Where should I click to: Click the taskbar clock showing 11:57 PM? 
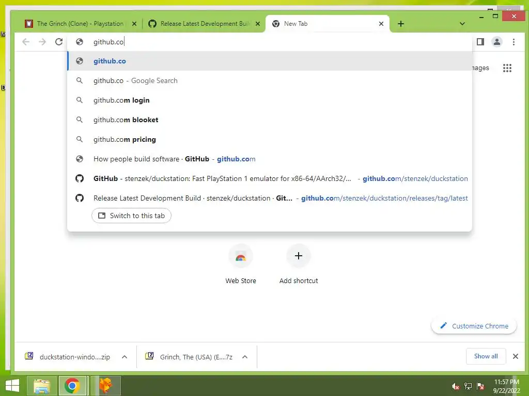coord(506,386)
